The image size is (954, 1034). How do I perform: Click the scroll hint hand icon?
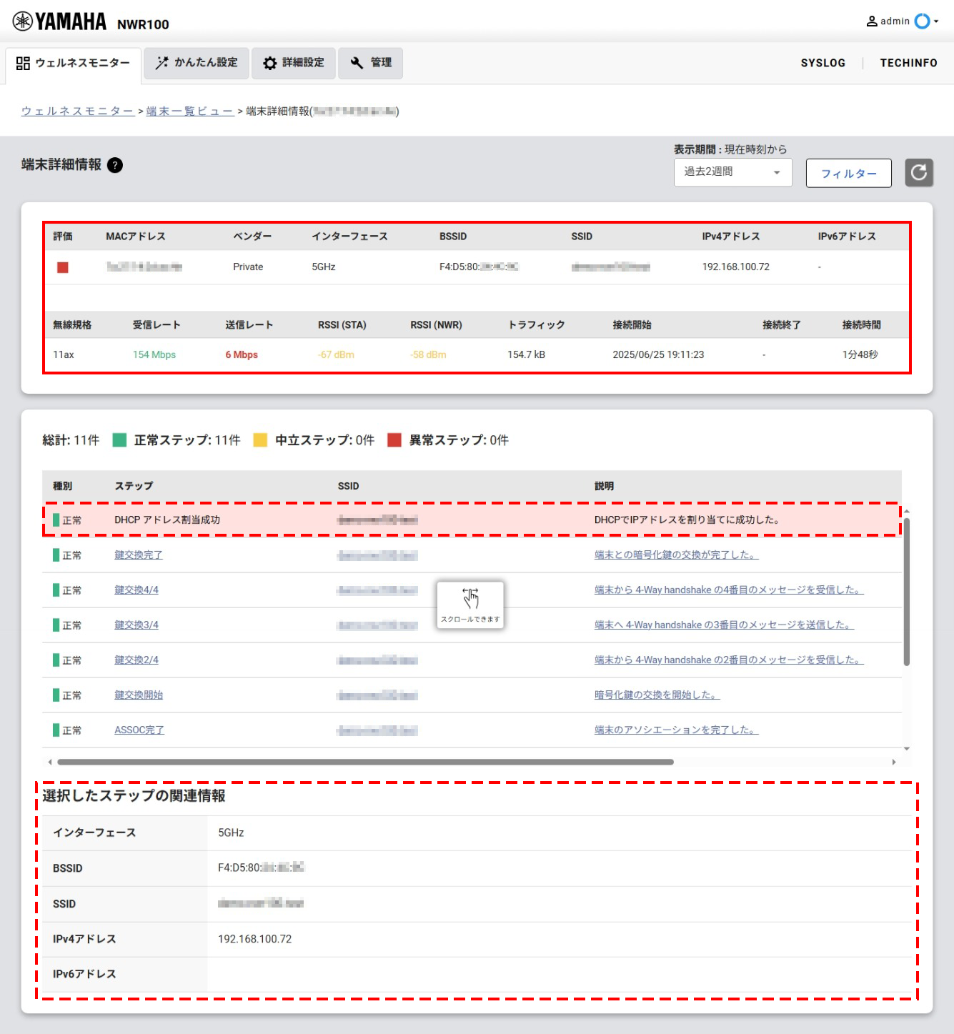[x=470, y=599]
